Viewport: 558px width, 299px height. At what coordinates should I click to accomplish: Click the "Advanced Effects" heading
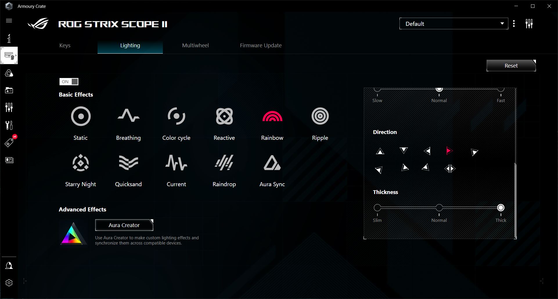pos(82,209)
